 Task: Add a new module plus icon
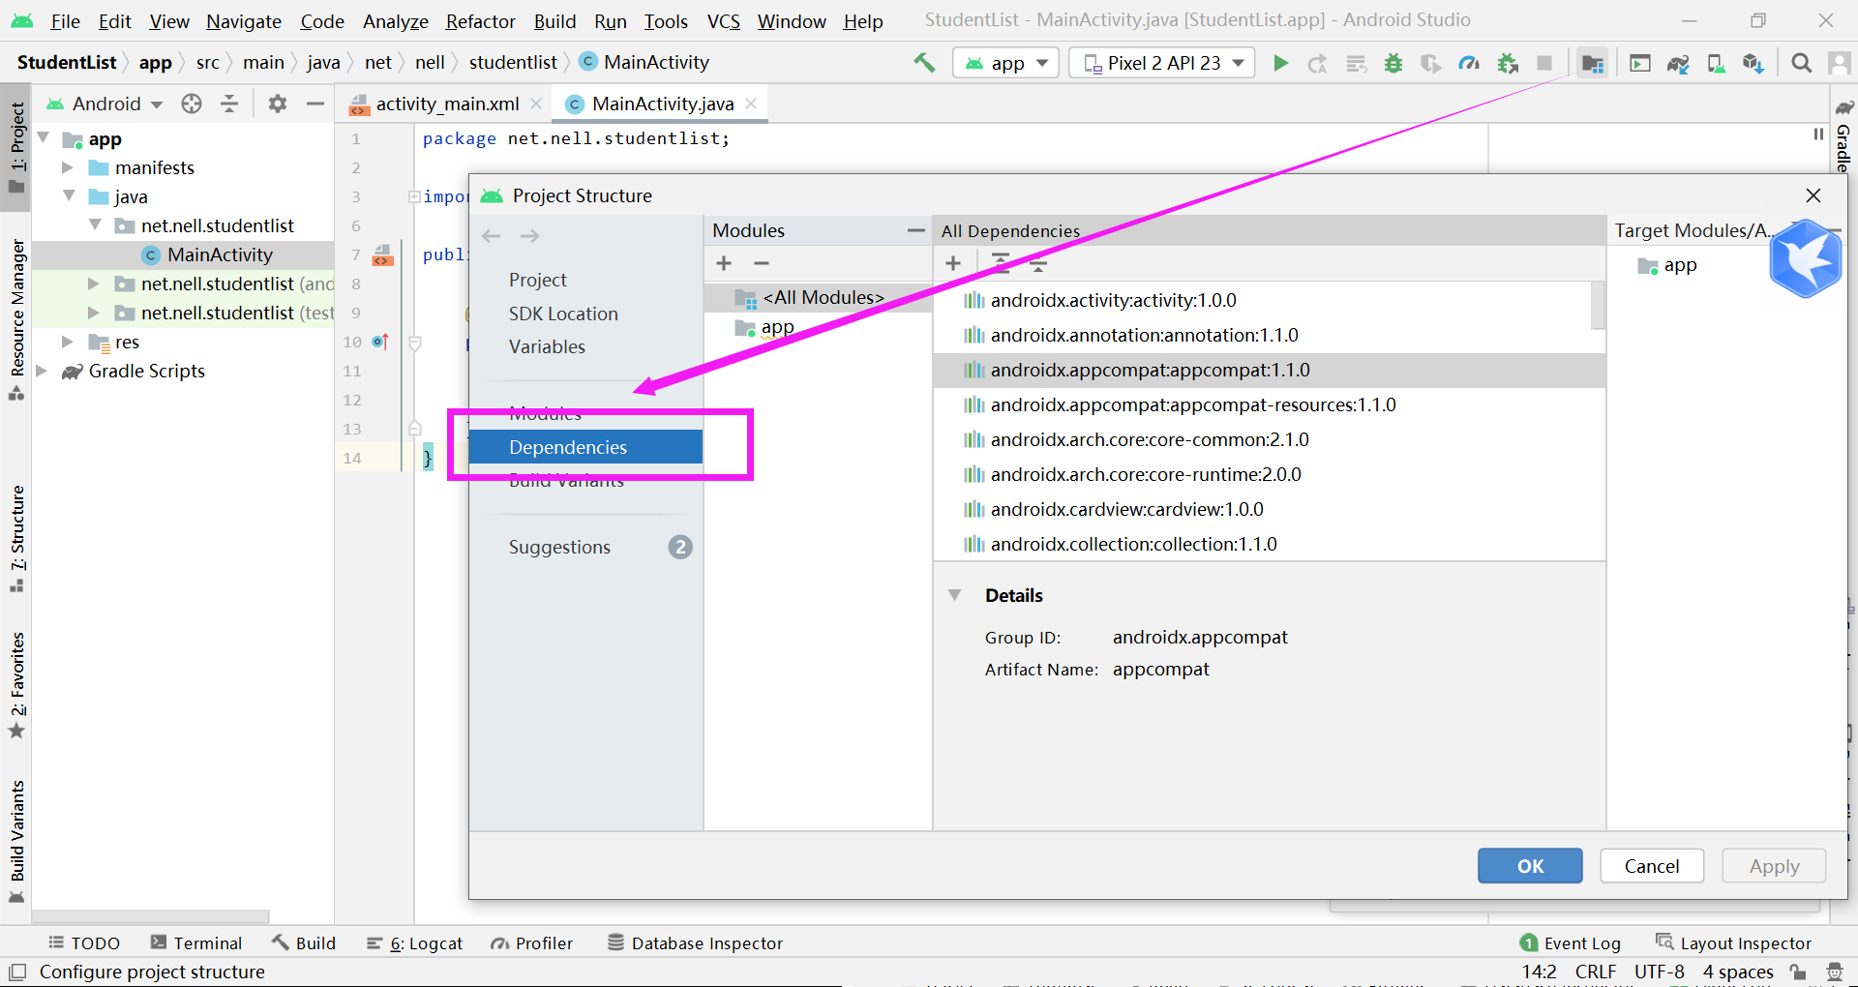click(x=724, y=263)
